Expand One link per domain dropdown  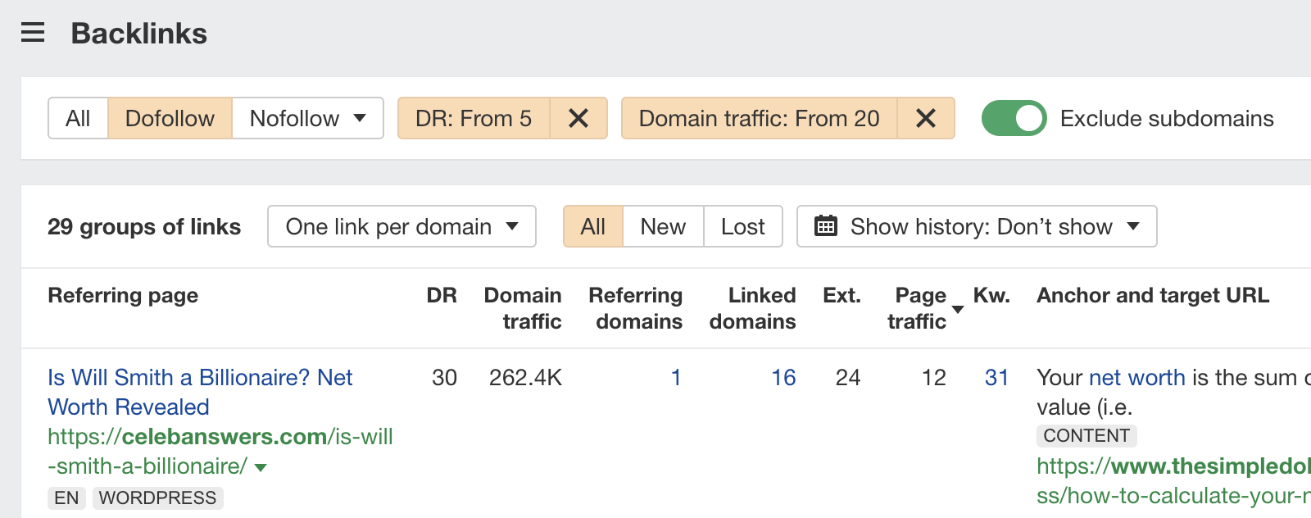[401, 226]
